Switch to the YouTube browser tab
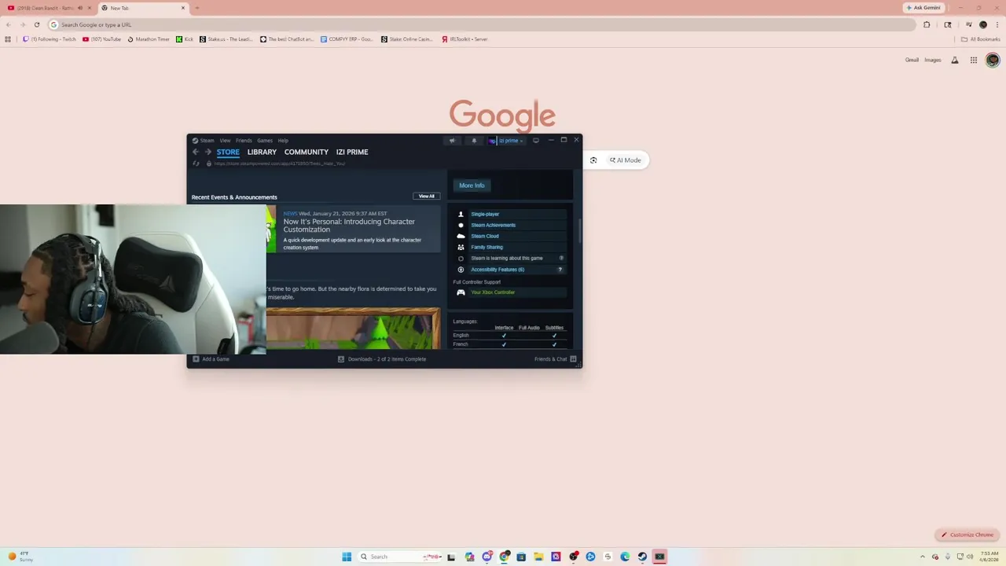The width and height of the screenshot is (1006, 566). click(47, 8)
